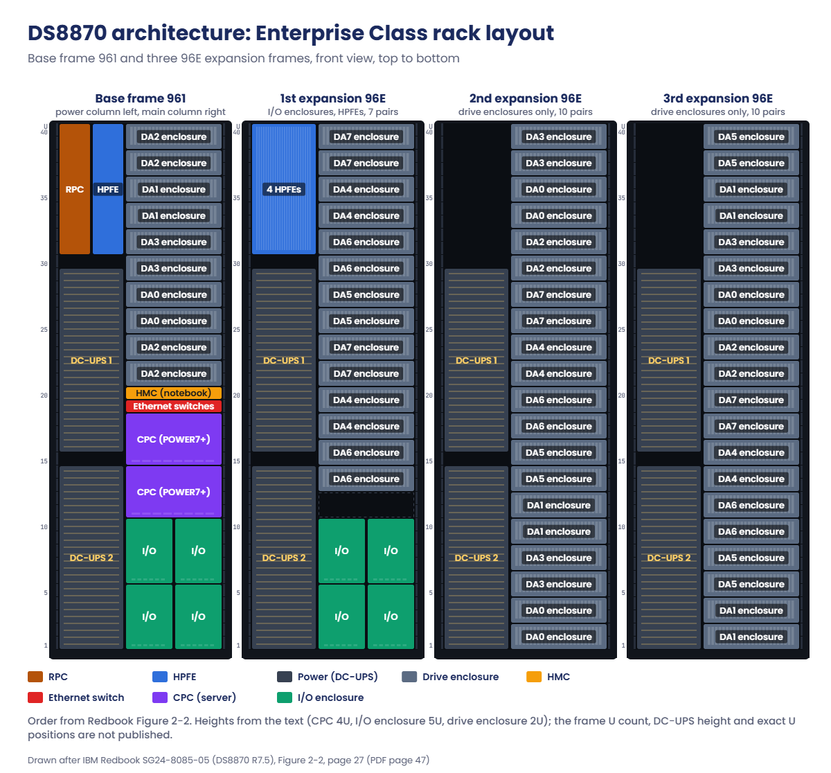Click the 4 HPFEs block in 1st expansion
Image resolution: width=831 pixels, height=773 pixels.
284,189
